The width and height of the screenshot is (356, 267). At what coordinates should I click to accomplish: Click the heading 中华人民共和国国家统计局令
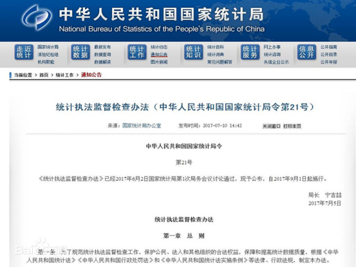(x=184, y=146)
